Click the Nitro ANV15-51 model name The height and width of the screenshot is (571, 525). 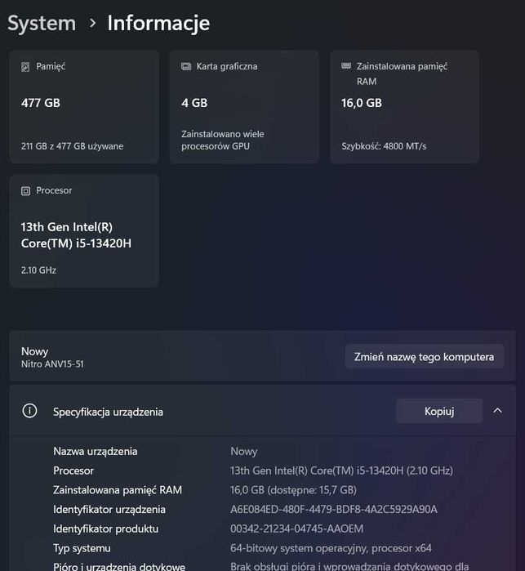[x=52, y=364]
